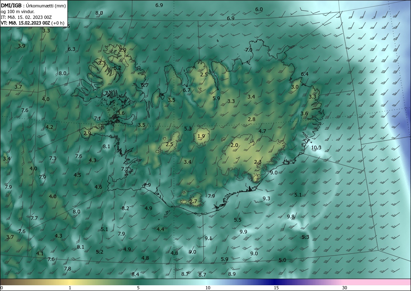Select the 6.4 value on the northeast coast
The width and height of the screenshot is (411, 291).
click(305, 74)
